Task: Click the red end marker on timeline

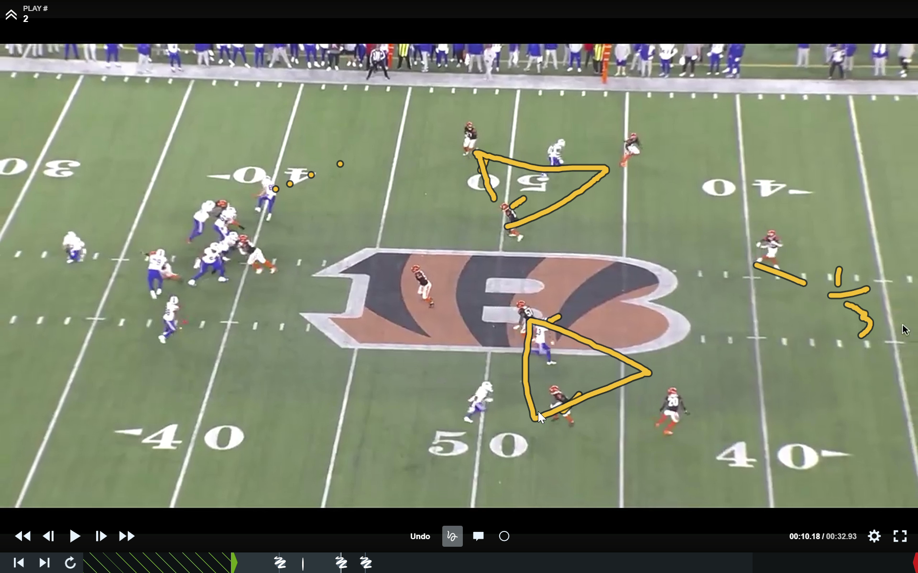Action: pos(915,563)
